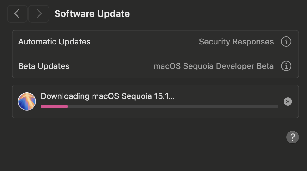Click the blank space between Beta Updates and Developer Beta
The image size is (307, 171).
coord(111,66)
